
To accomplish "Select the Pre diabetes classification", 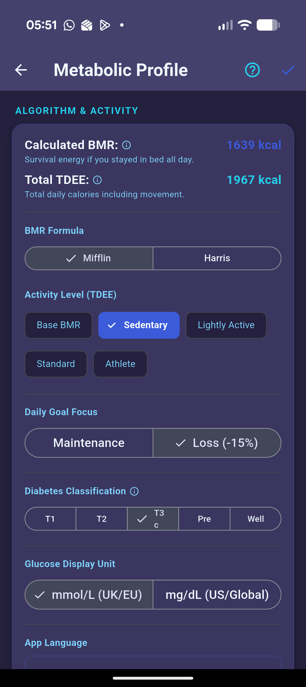I will coord(204,519).
